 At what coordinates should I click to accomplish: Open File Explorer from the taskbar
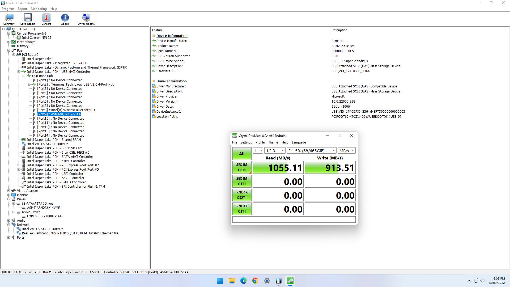[232, 281]
